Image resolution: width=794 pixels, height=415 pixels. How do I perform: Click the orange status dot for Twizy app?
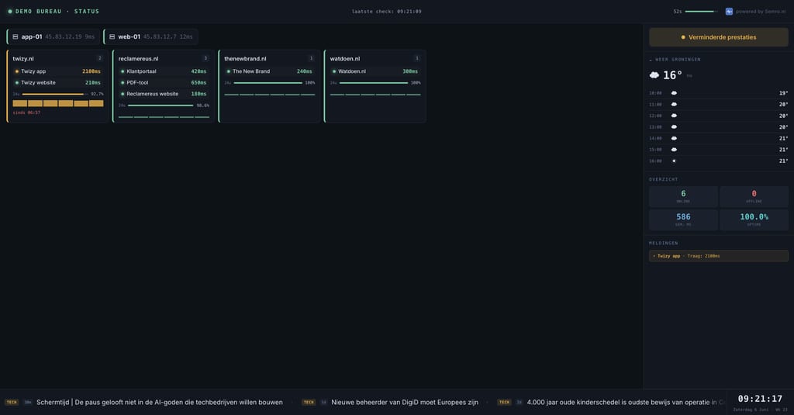17,71
